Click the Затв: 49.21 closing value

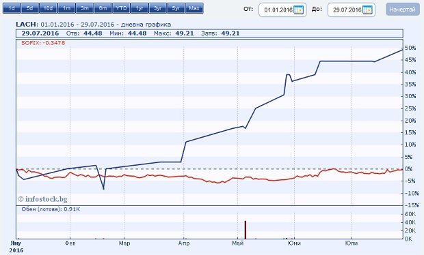tap(220, 33)
